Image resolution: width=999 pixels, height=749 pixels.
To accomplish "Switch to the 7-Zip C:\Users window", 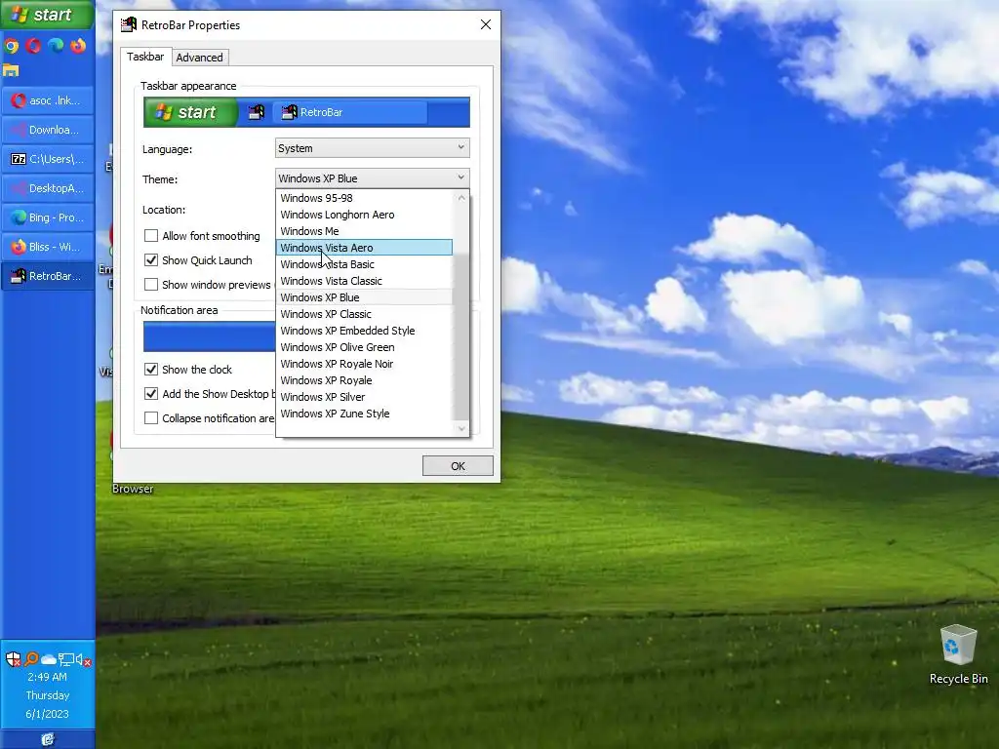I will click(48, 159).
